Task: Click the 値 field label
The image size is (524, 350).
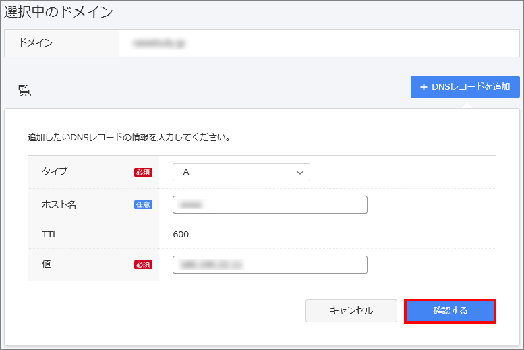Action: coord(46,264)
